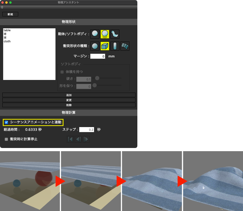Step physics simulation backward one step
The image size is (243, 211).
click(78, 139)
